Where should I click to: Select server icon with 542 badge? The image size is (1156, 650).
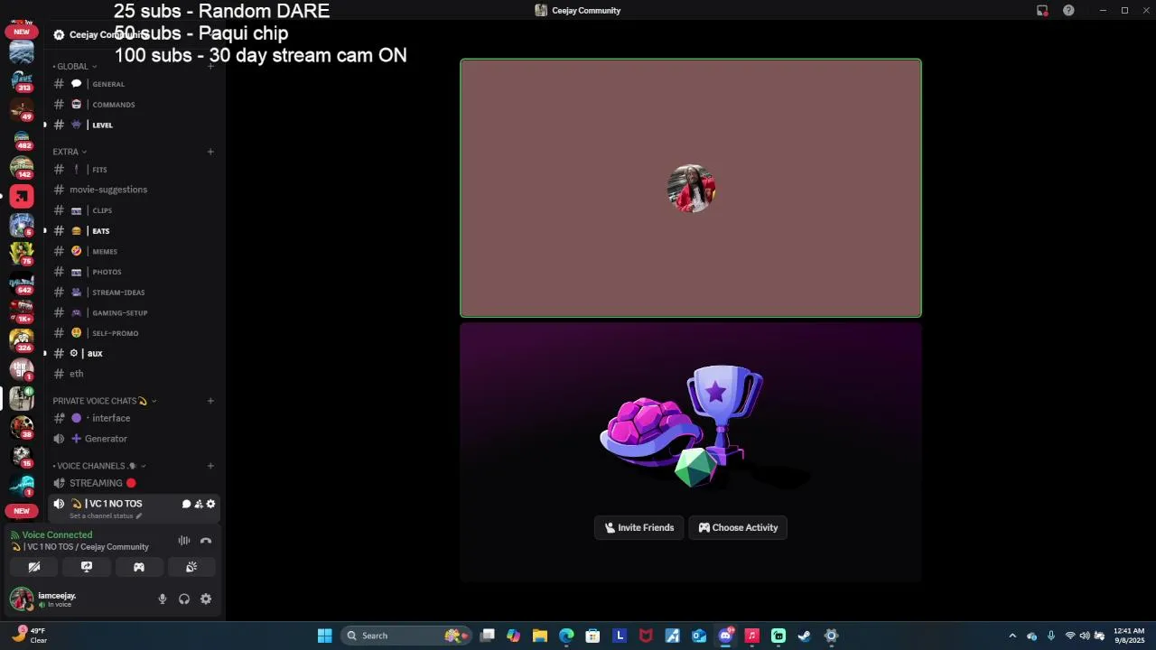click(x=22, y=283)
